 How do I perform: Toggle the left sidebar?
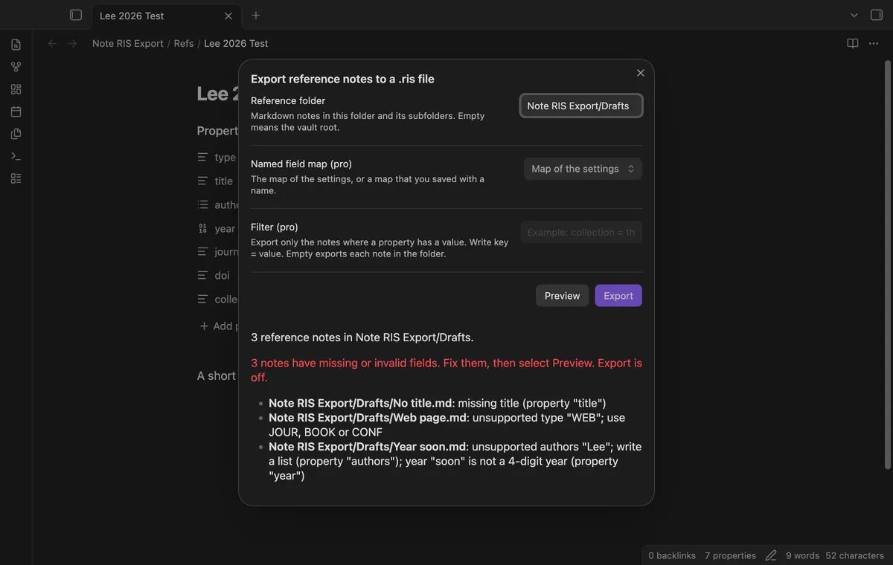pyautogui.click(x=75, y=15)
